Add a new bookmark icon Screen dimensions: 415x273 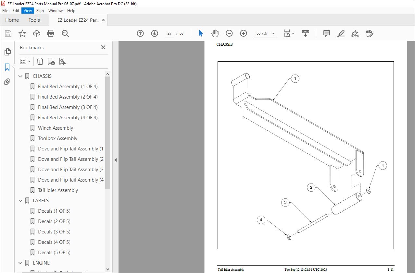51,61
